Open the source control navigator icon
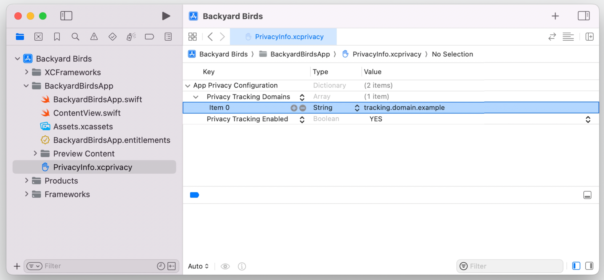Screen dimensions: 604x280 click(x=38, y=37)
